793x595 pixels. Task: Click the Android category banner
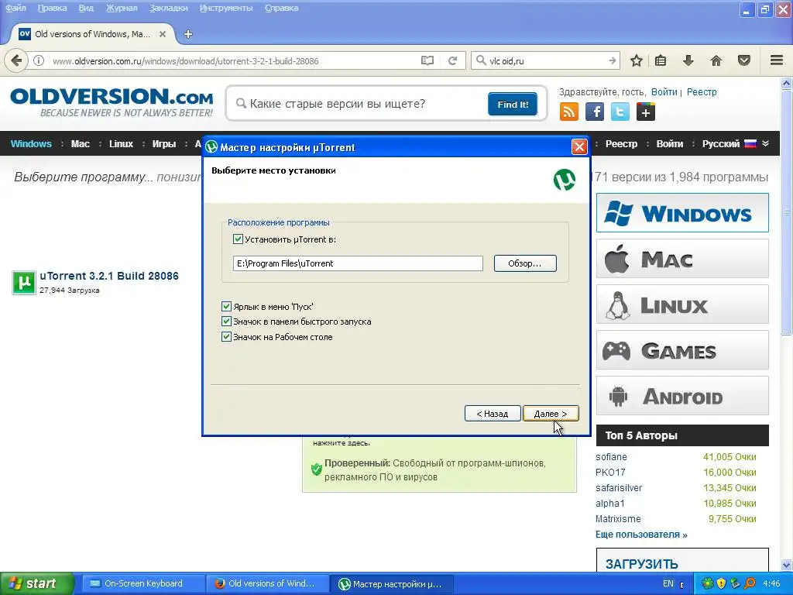(682, 396)
